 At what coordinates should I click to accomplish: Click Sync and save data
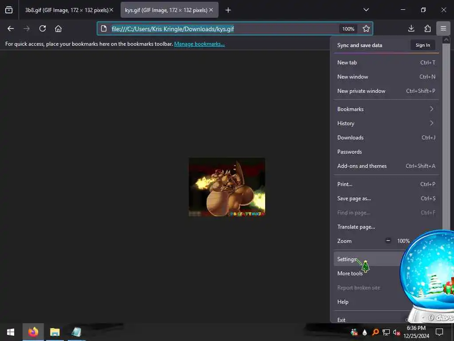click(360, 45)
